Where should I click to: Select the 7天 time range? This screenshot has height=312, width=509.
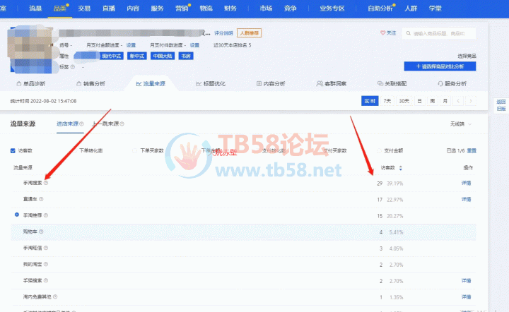pyautogui.click(x=387, y=101)
